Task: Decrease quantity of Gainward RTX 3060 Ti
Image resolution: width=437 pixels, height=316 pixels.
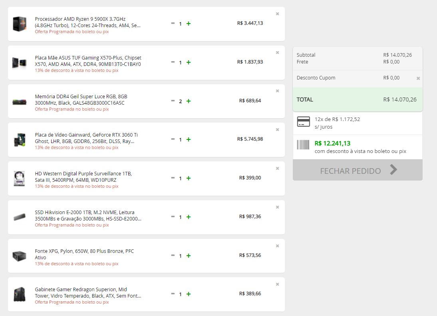Action: click(173, 139)
